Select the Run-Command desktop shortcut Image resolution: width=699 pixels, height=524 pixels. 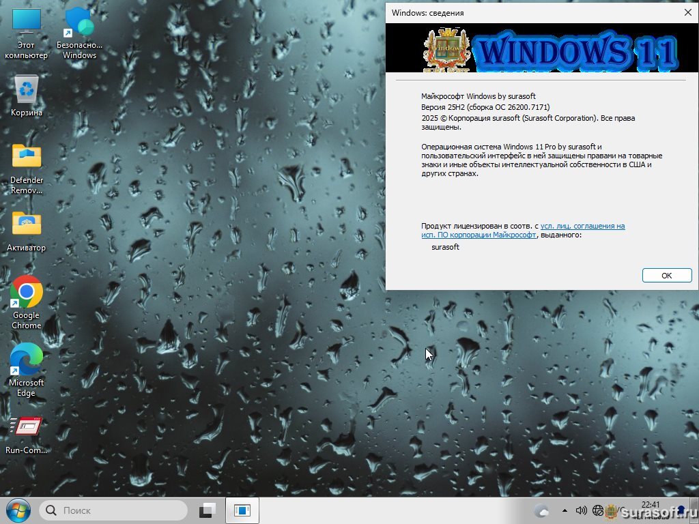tap(27, 435)
